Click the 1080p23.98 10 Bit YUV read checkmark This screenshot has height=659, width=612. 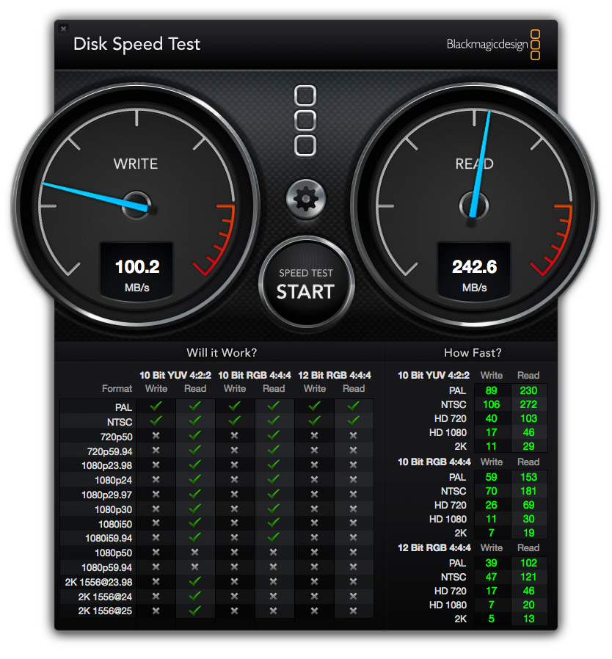point(194,465)
